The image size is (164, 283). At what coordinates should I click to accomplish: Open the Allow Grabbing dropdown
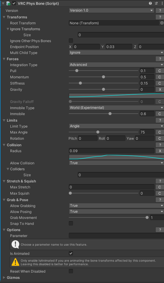click(x=116, y=206)
